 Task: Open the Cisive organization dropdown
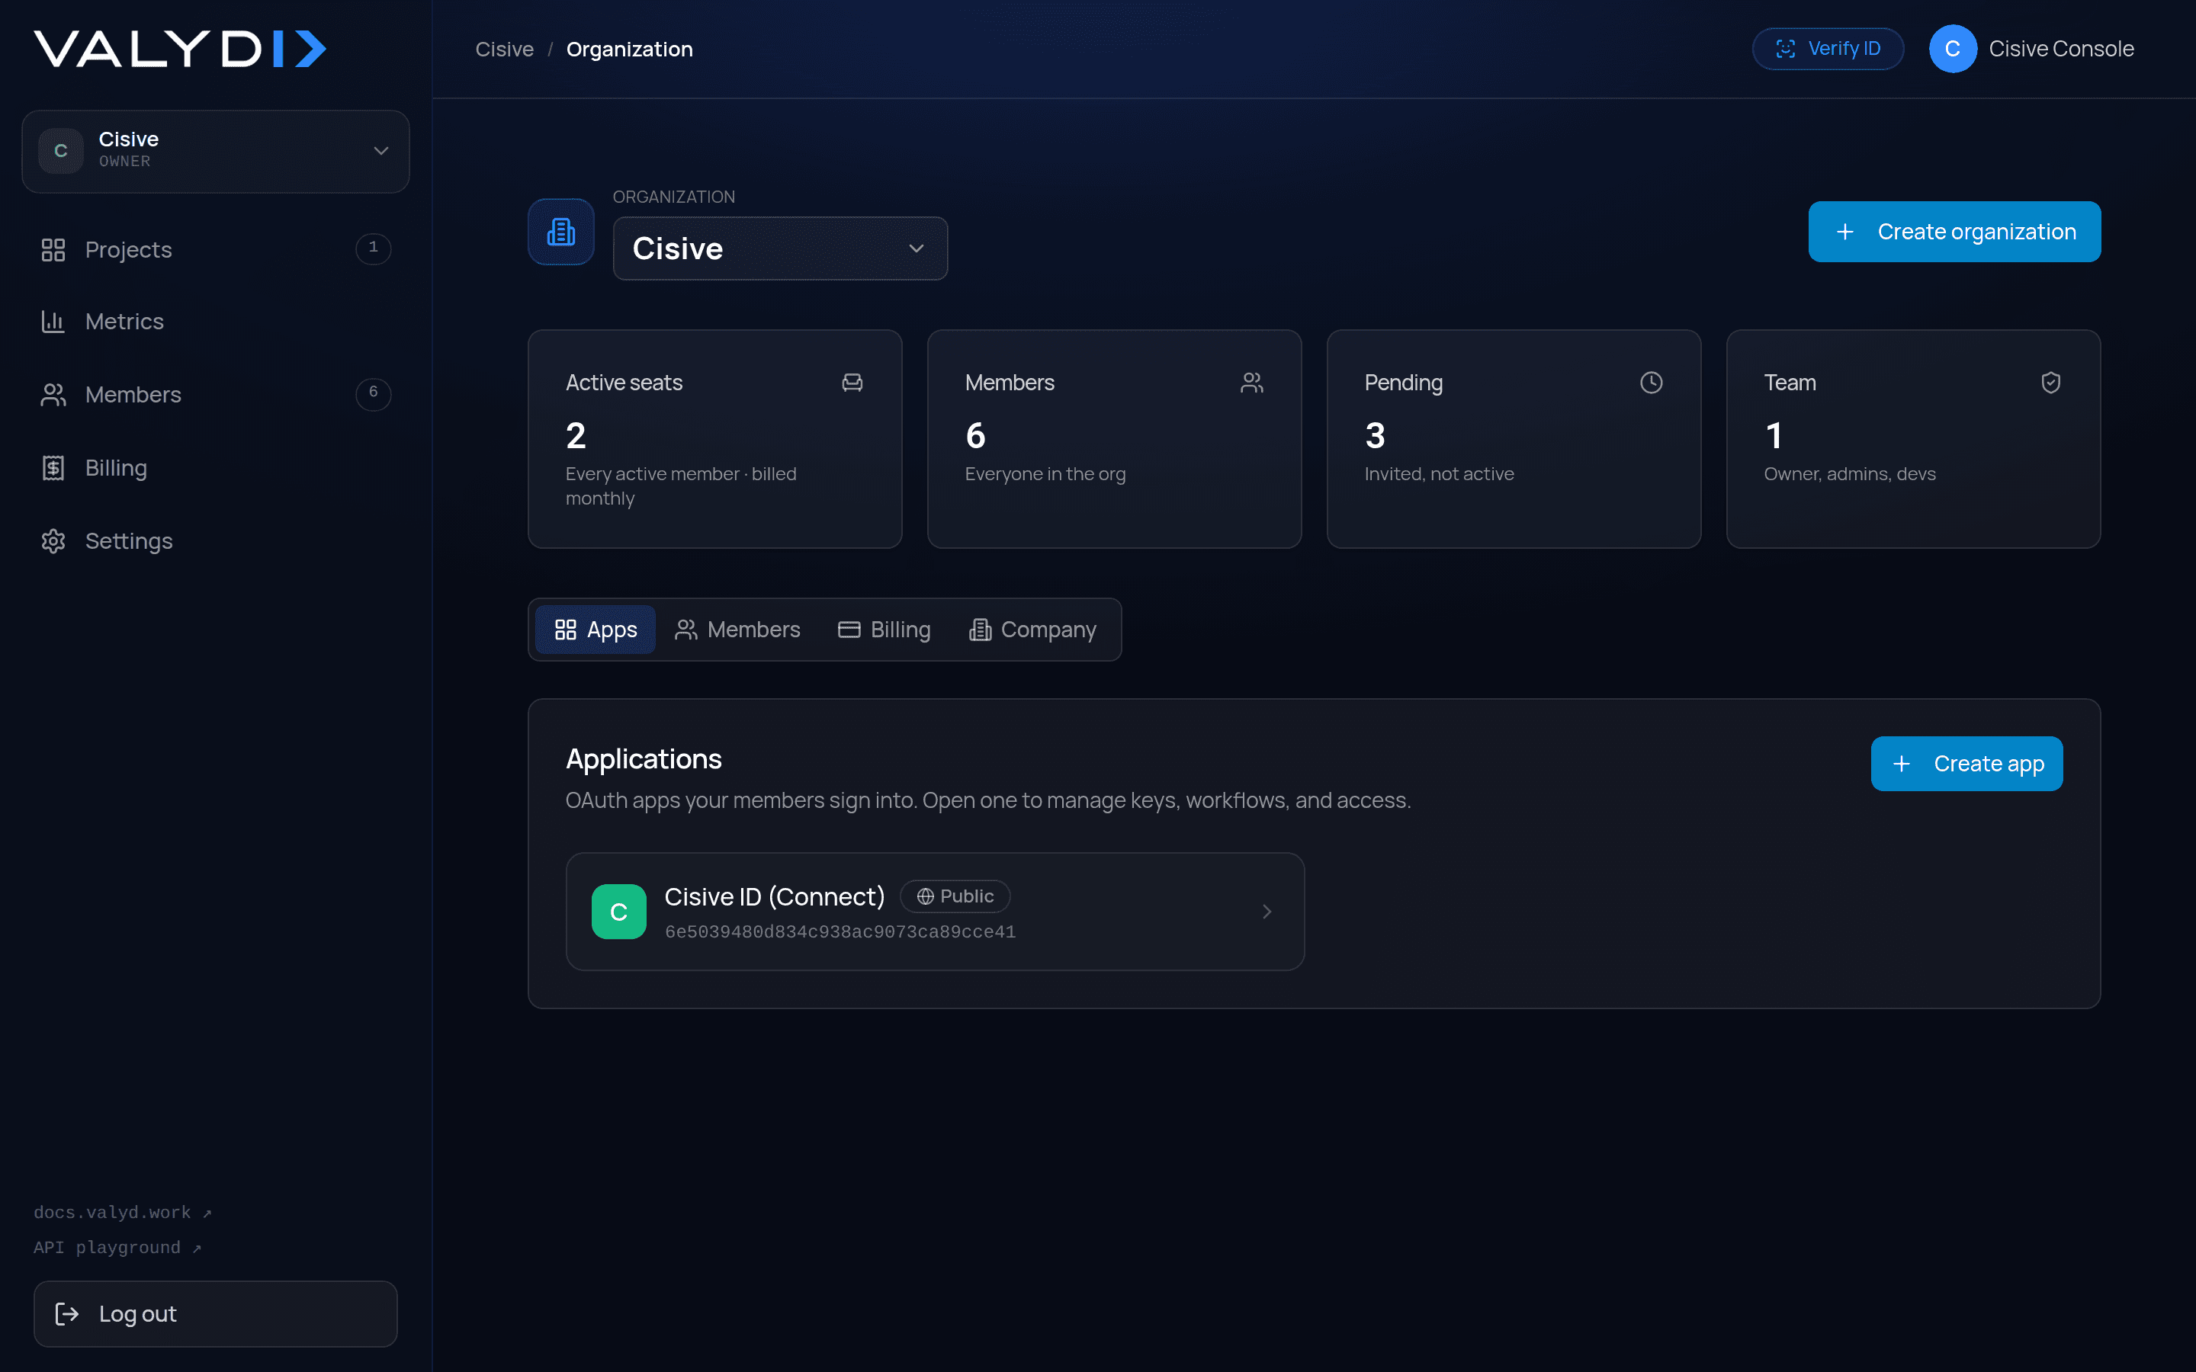click(x=780, y=248)
